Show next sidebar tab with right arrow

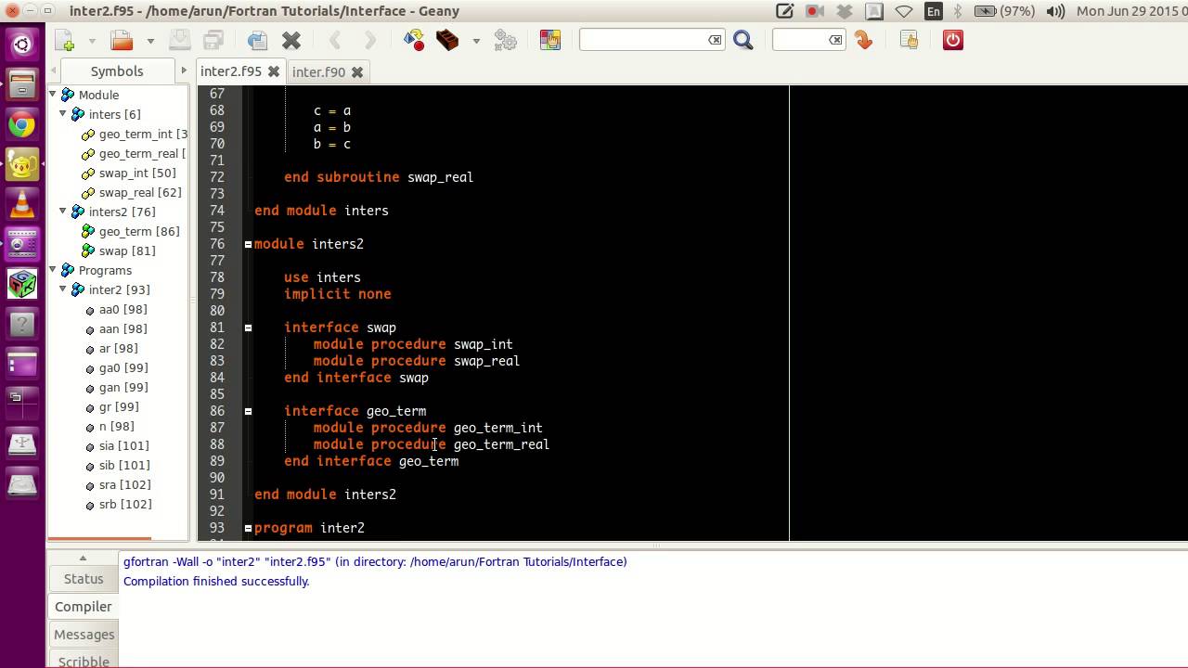[x=183, y=71]
